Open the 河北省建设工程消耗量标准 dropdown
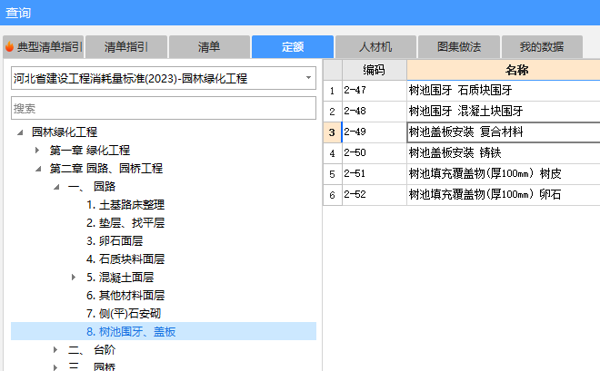600x371 pixels. (x=164, y=78)
